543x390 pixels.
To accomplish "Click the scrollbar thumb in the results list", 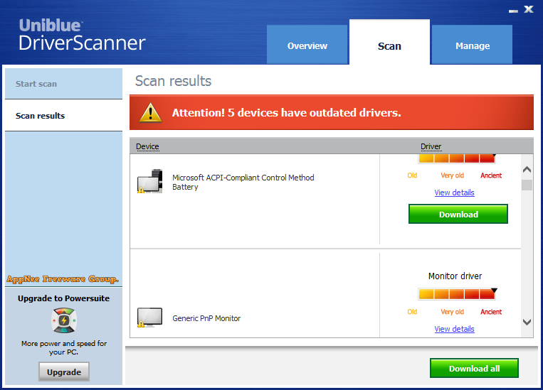I will coord(527,185).
